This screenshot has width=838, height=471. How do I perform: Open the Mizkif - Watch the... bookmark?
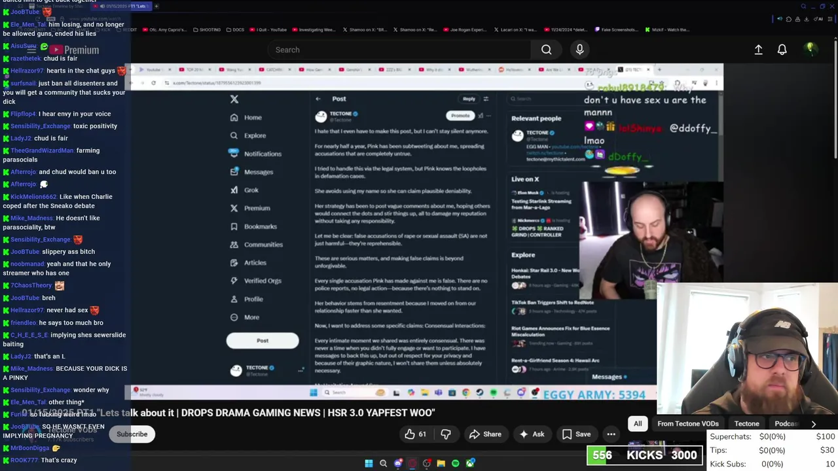[666, 29]
